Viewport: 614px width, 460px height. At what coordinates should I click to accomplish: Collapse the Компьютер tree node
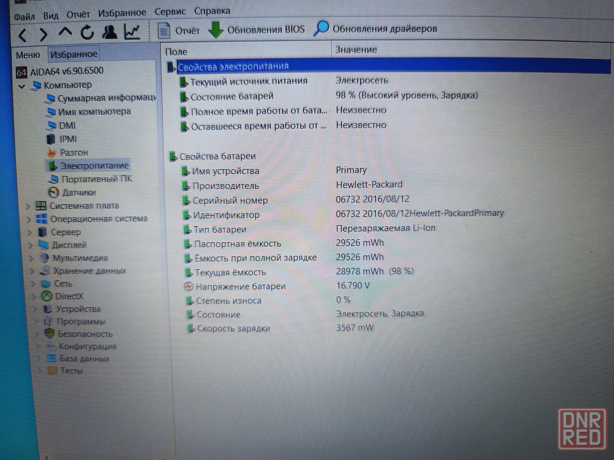22,86
